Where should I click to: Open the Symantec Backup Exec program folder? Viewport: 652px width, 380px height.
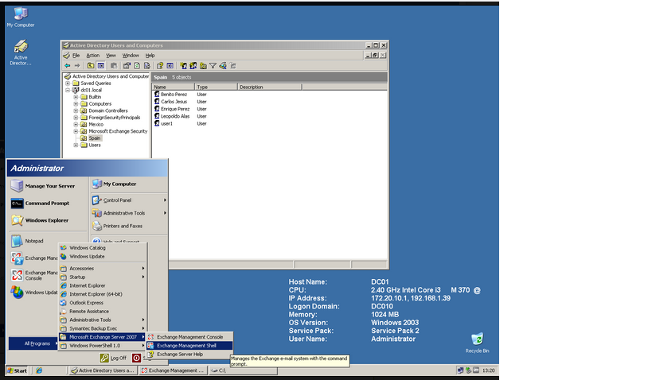pos(102,328)
